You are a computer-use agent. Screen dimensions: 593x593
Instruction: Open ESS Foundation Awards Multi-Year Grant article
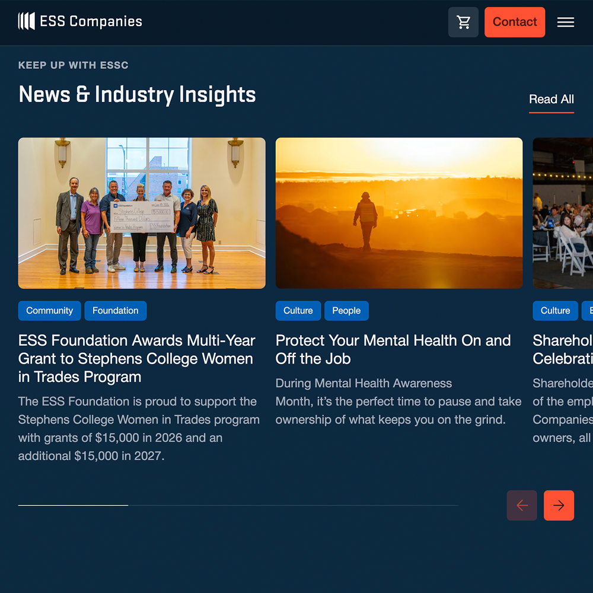tap(136, 358)
